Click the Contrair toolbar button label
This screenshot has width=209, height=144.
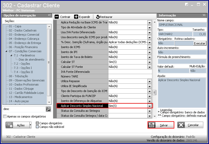65,17
